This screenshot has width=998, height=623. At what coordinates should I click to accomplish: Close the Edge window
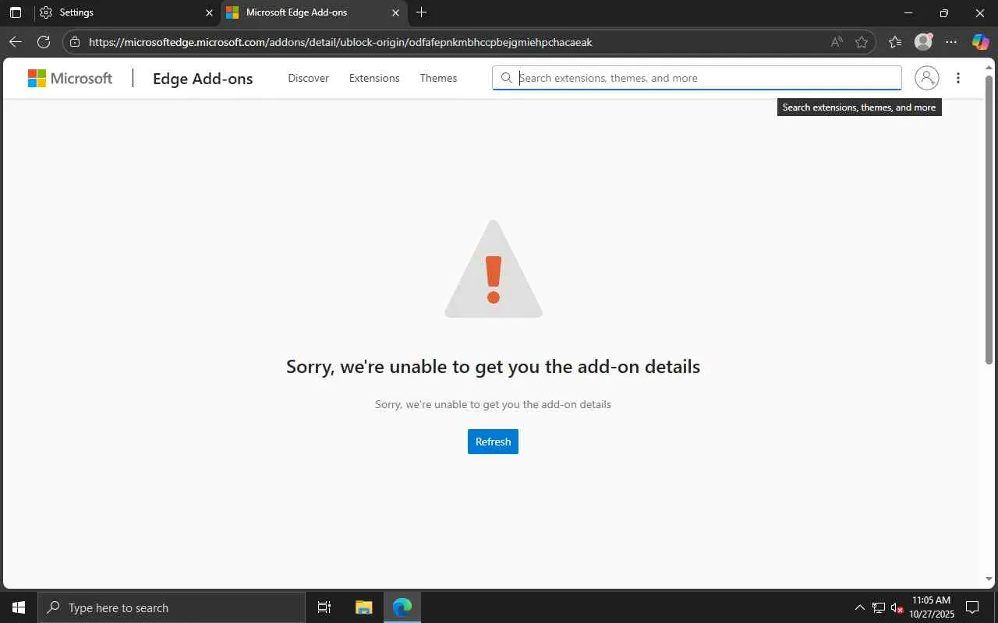980,12
